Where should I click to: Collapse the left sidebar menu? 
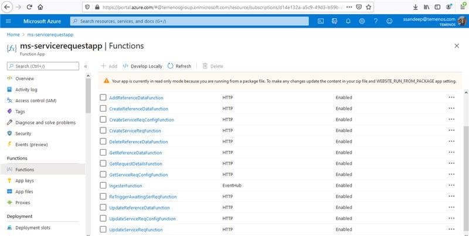pyautogui.click(x=85, y=66)
